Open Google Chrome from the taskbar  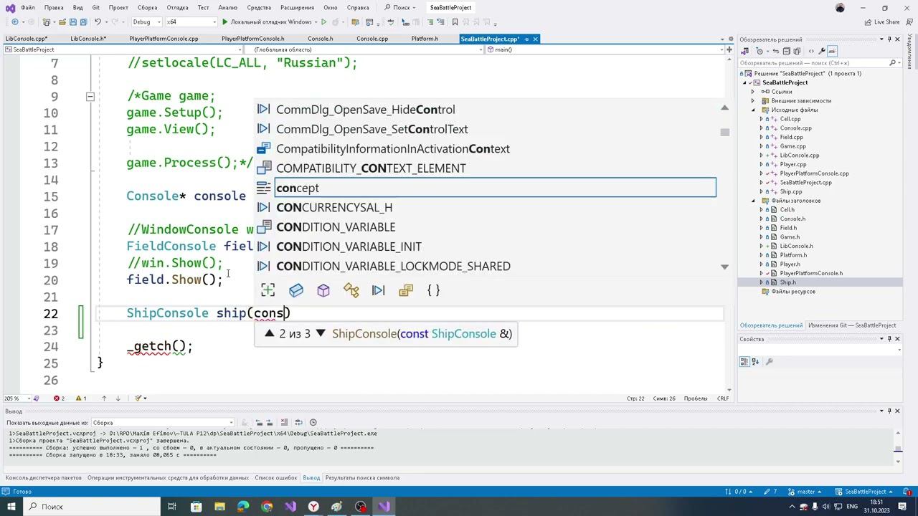[267, 507]
